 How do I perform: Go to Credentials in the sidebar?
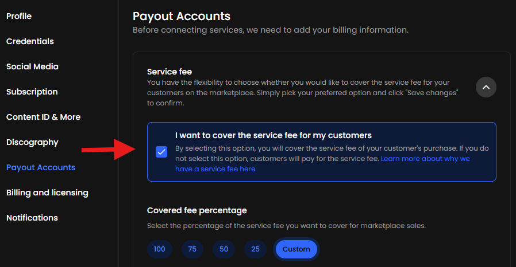pyautogui.click(x=30, y=41)
